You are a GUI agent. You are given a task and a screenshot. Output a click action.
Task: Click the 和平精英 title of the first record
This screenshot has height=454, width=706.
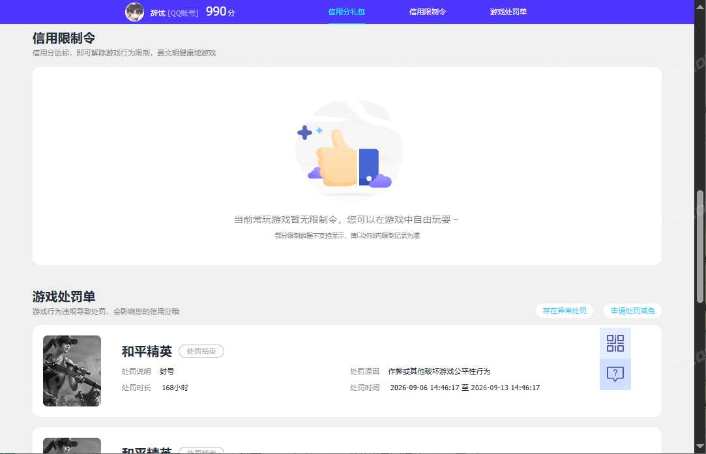point(147,351)
